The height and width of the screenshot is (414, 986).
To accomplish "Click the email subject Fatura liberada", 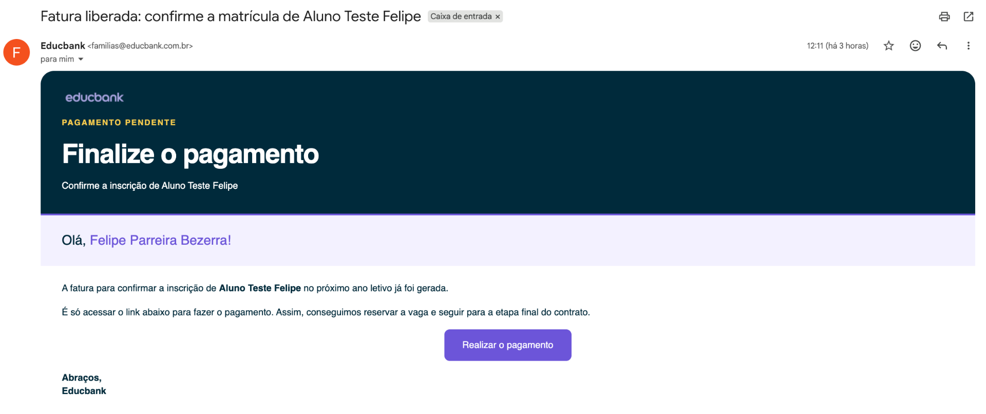I will tap(231, 16).
